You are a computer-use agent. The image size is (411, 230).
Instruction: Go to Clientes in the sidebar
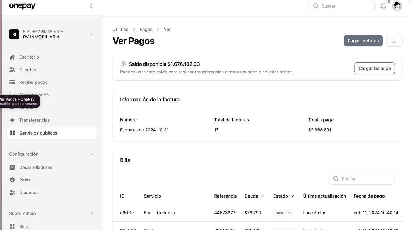[x=27, y=70]
